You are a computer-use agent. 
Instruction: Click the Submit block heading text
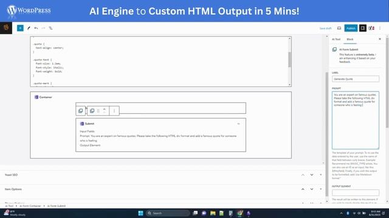coord(89,124)
